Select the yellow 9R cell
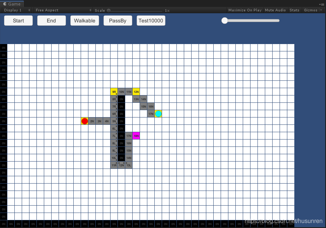326x228 pixels. coord(114,92)
